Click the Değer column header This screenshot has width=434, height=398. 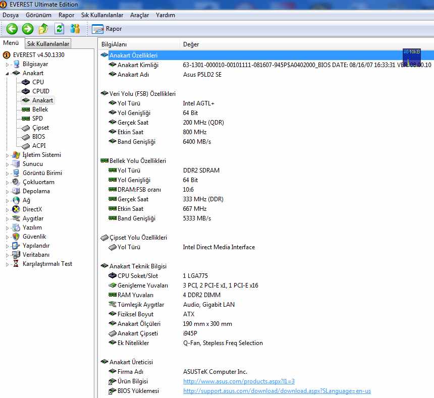191,44
